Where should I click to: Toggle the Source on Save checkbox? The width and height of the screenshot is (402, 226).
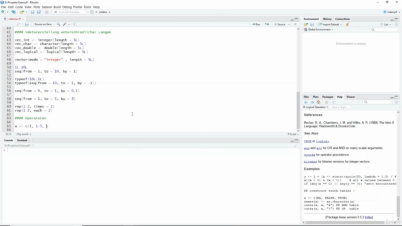[32, 24]
